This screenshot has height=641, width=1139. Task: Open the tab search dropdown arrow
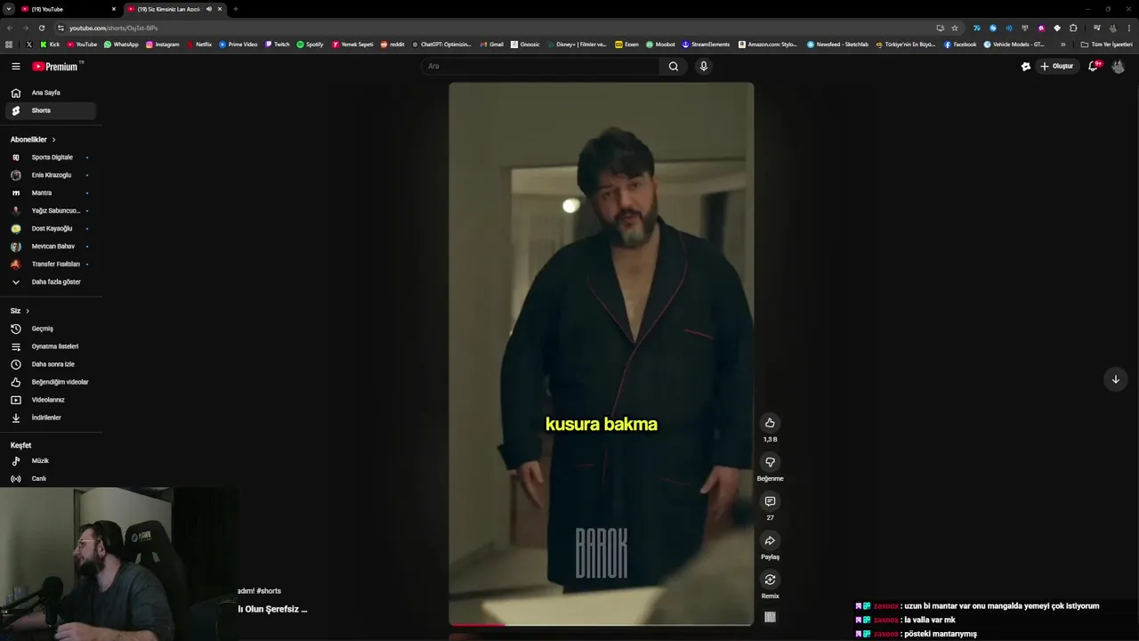pos(8,9)
